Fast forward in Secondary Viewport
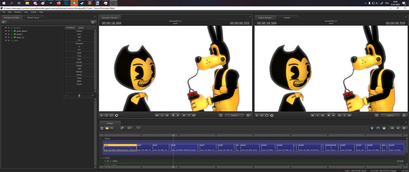This screenshot has width=409, height=172. [x=194, y=115]
